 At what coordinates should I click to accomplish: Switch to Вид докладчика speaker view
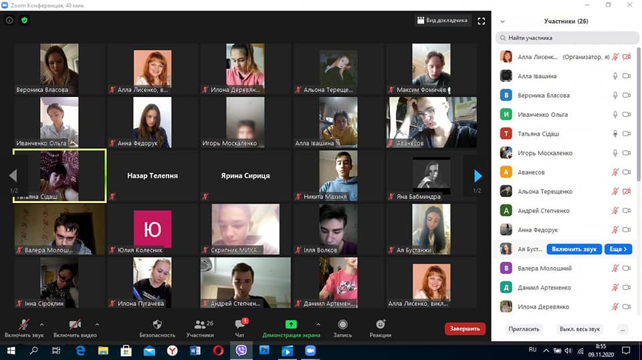(442, 21)
